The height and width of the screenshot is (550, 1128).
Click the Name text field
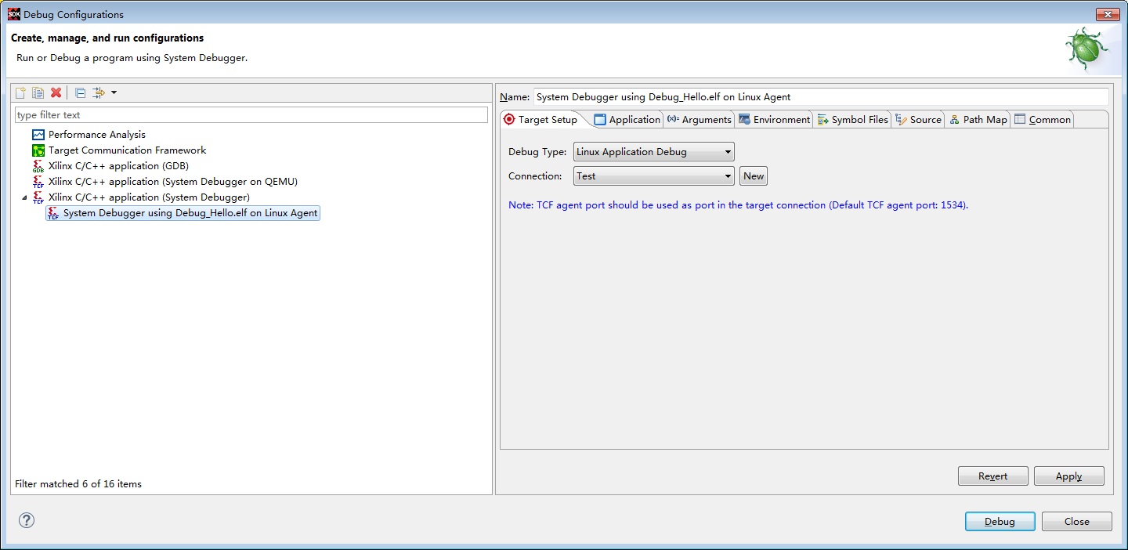pos(821,97)
